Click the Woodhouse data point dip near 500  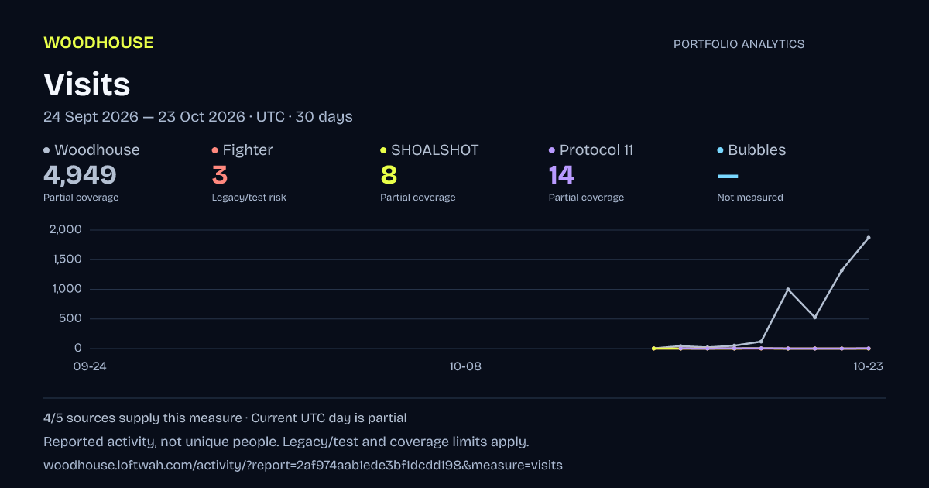pyautogui.click(x=814, y=317)
